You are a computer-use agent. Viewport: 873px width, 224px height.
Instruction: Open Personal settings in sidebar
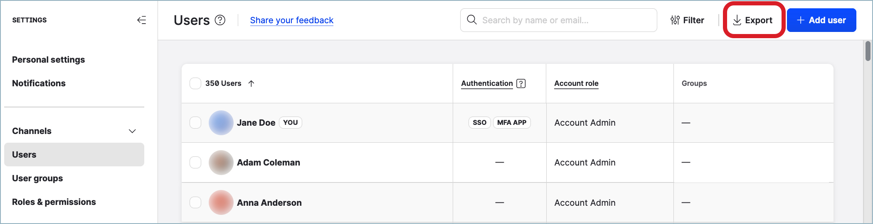(48, 60)
